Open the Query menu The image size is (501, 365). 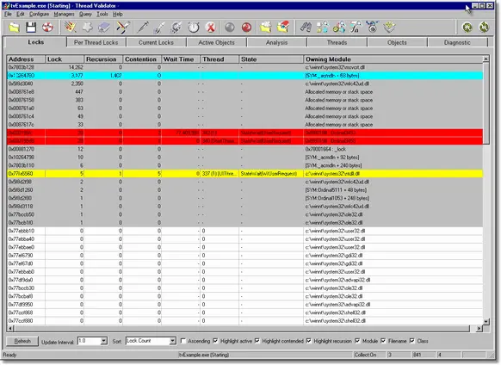[85, 14]
